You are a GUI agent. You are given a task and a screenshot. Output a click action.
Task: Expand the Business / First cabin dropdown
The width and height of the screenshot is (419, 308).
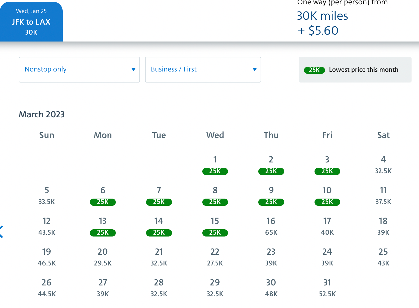pos(203,70)
